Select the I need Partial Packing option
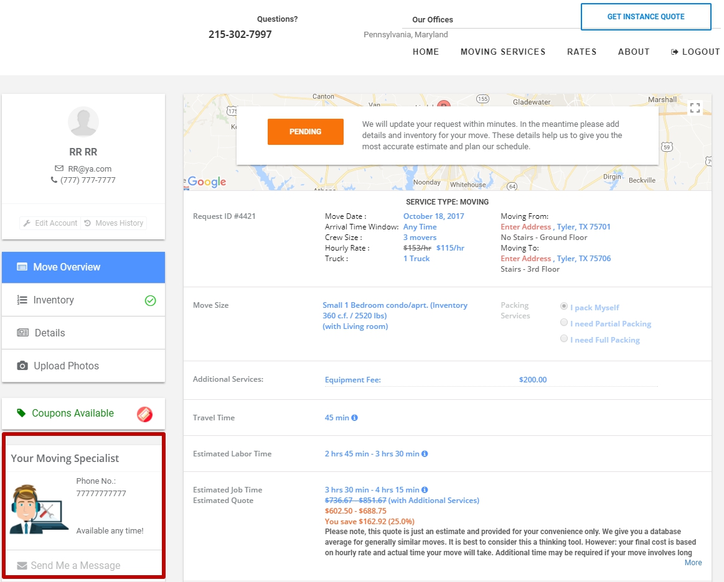This screenshot has width=724, height=582. tap(564, 322)
